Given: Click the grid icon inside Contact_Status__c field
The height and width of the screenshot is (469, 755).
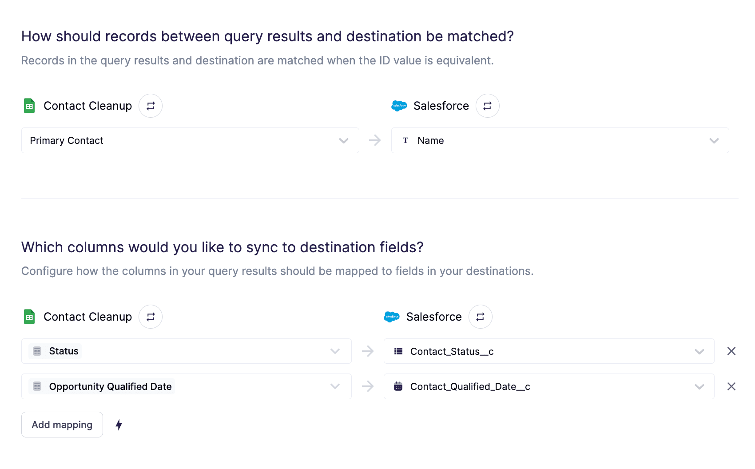Looking at the screenshot, I should coord(398,351).
